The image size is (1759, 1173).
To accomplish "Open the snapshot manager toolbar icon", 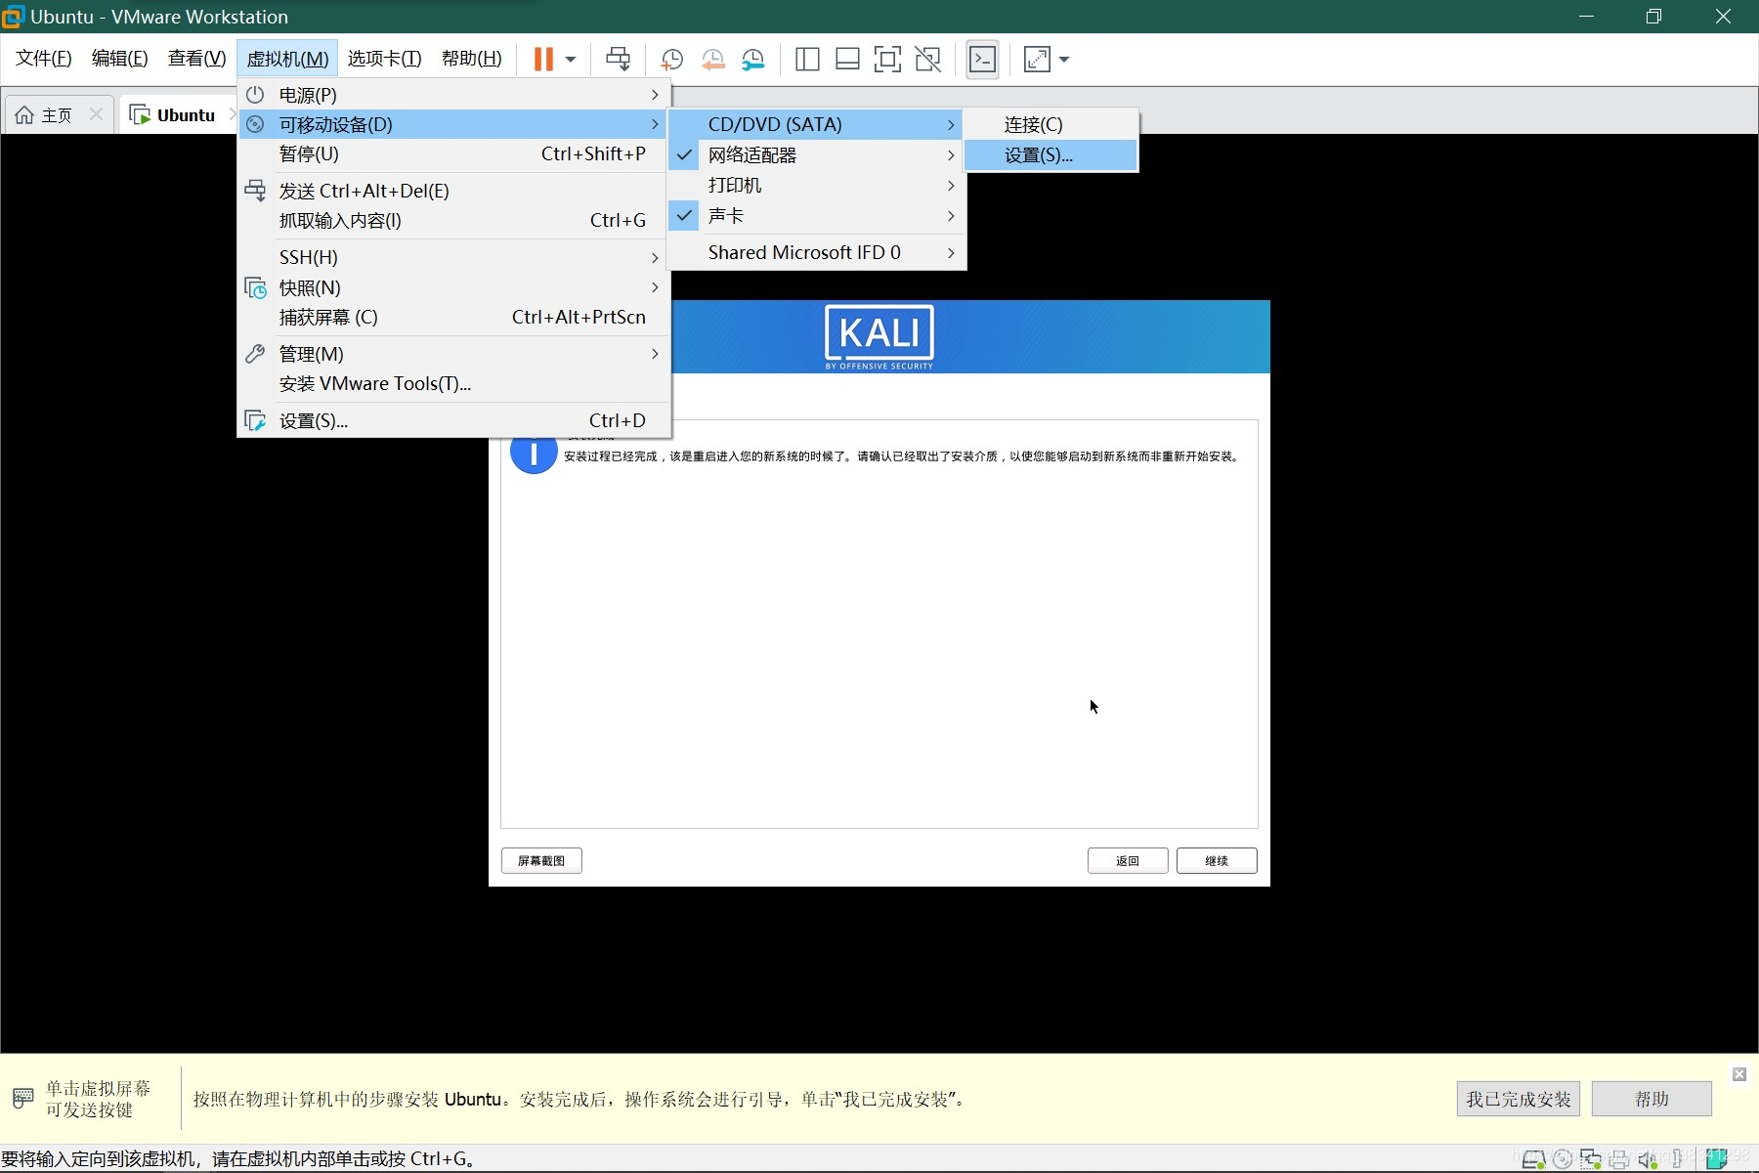I will (752, 60).
